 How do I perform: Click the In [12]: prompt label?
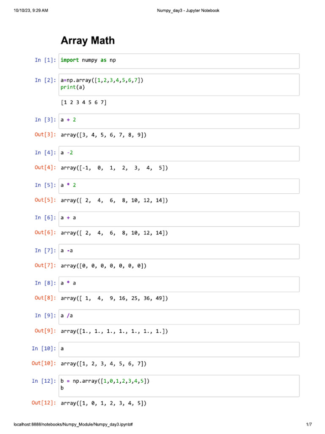pyautogui.click(x=44, y=381)
